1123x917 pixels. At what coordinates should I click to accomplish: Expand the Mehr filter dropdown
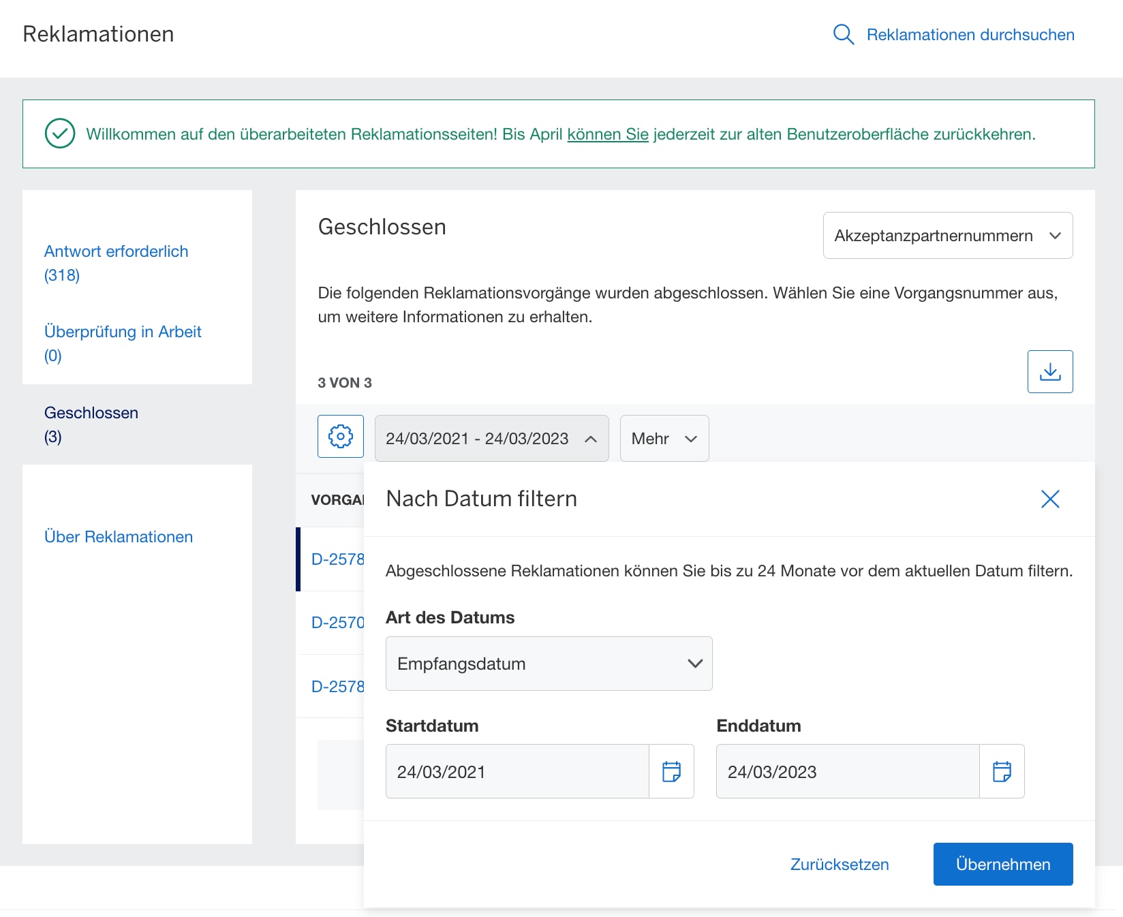tap(663, 438)
